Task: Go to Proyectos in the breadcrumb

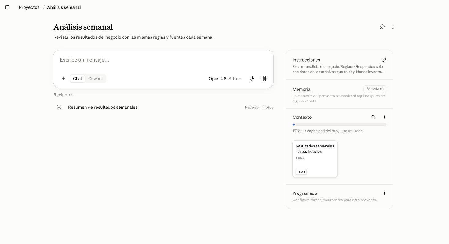Action: (29, 7)
